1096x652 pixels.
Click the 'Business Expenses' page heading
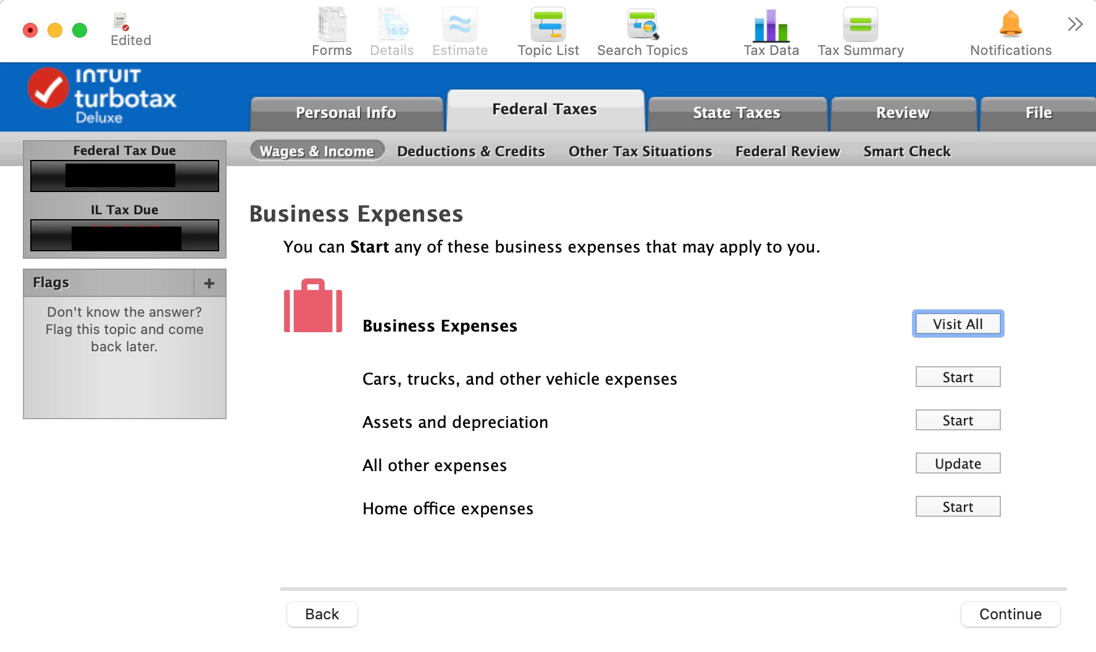pos(356,214)
